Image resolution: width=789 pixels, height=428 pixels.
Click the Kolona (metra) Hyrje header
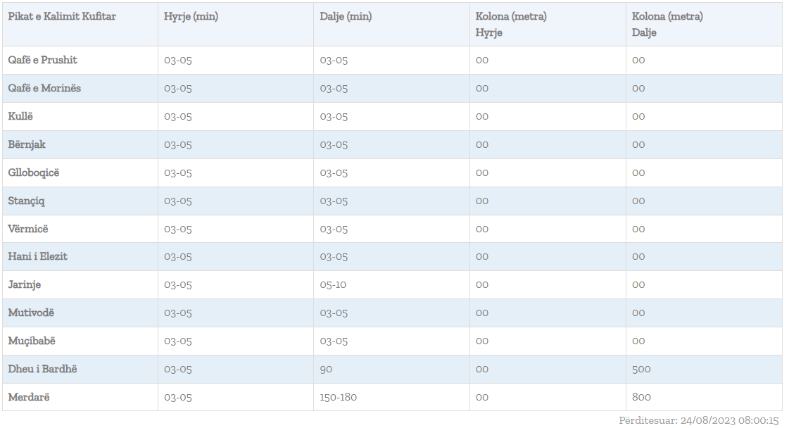coord(511,25)
